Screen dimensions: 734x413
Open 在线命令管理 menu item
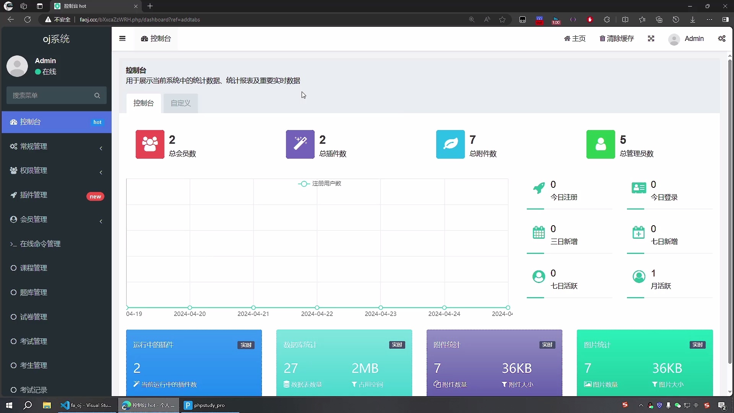click(x=57, y=244)
